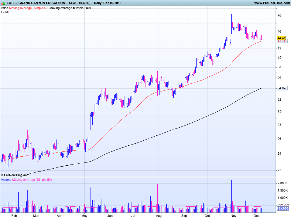The height and width of the screenshot is (218, 291).
Task: Click the © ProRealTime.com copyright text
Action: click(x=15, y=175)
